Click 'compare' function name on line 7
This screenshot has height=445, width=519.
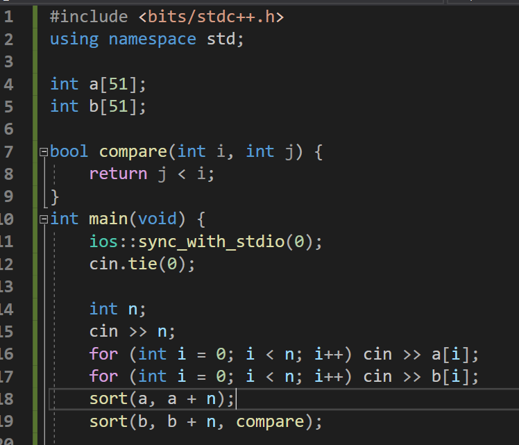point(133,152)
